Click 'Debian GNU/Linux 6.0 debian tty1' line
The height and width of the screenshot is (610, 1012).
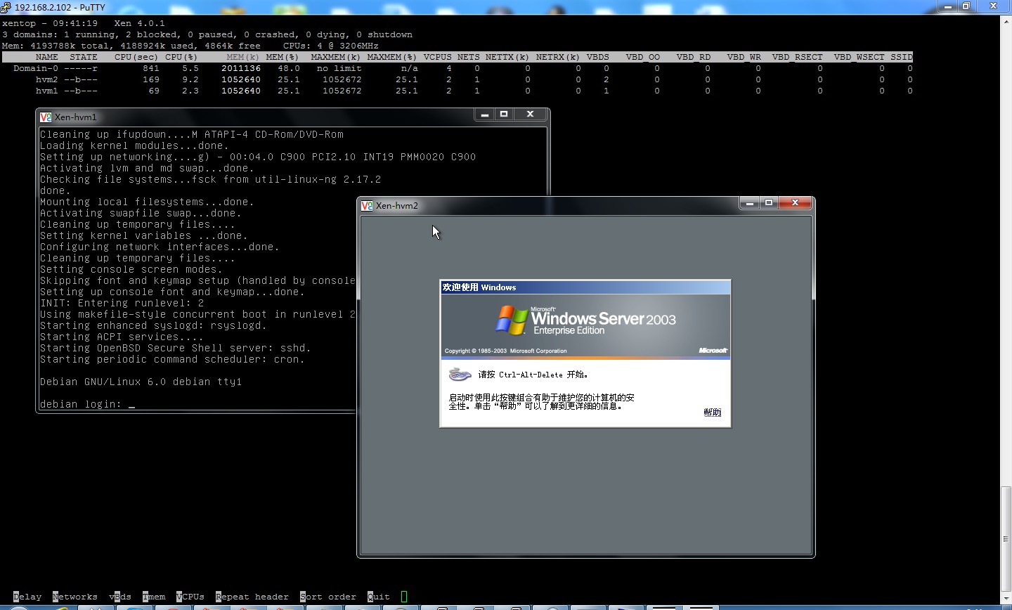tap(141, 382)
